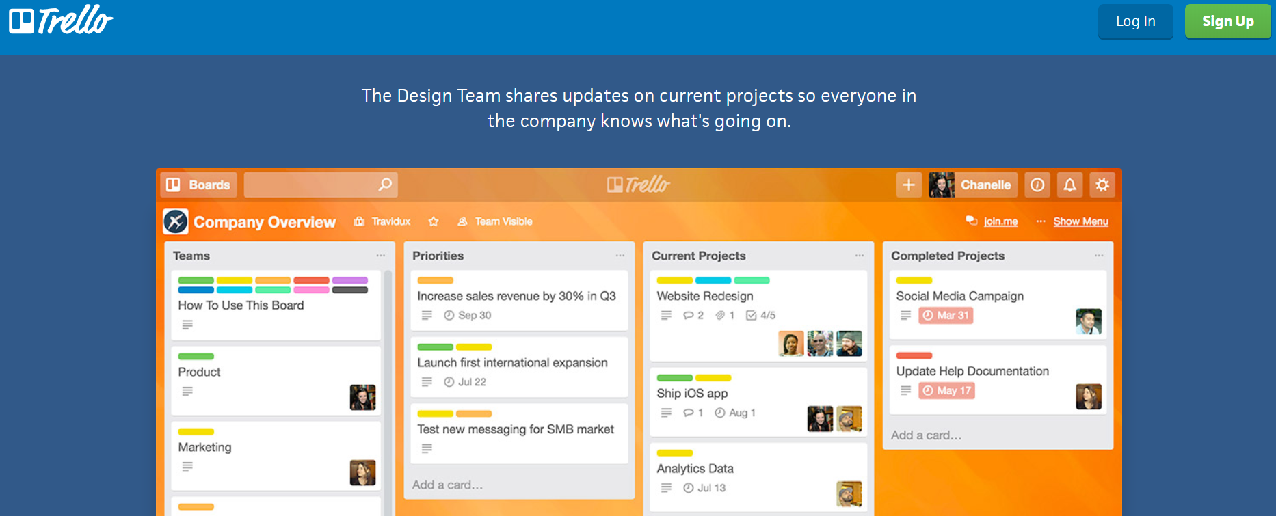Click the comments badge on Website Redesign
Viewport: 1276px width, 516px height.
coord(693,315)
